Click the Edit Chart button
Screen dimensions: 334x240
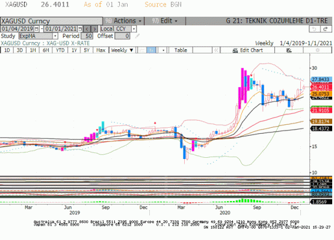point(247,50)
